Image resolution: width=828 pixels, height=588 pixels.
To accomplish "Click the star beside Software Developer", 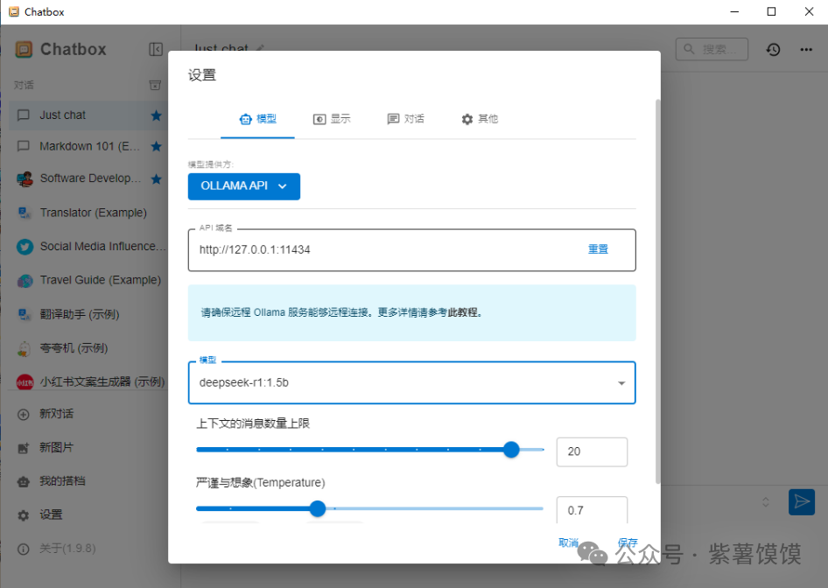I will [156, 178].
